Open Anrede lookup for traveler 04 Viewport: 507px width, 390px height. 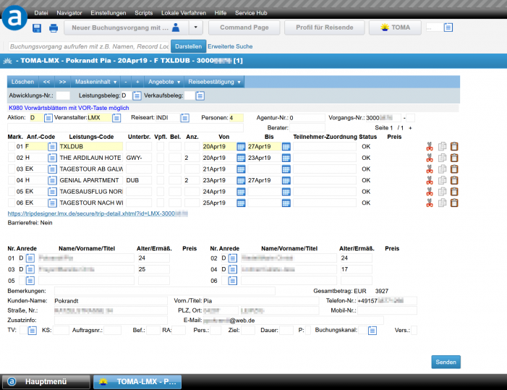click(x=232, y=269)
